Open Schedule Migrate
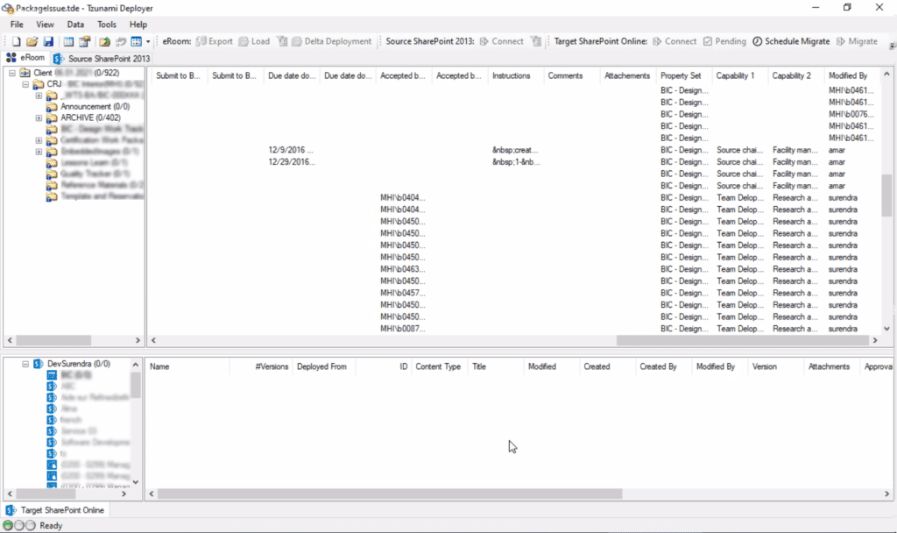 pos(791,41)
